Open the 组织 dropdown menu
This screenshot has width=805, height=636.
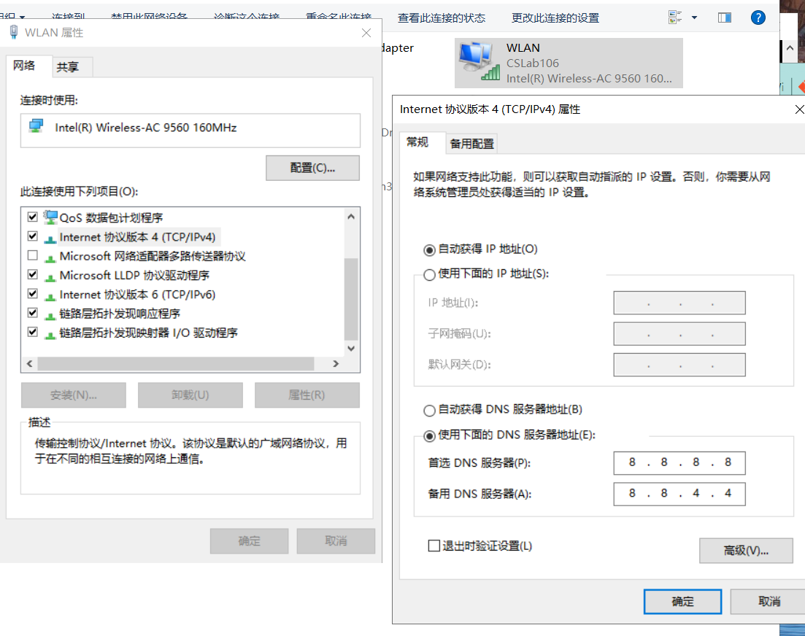(10, 16)
